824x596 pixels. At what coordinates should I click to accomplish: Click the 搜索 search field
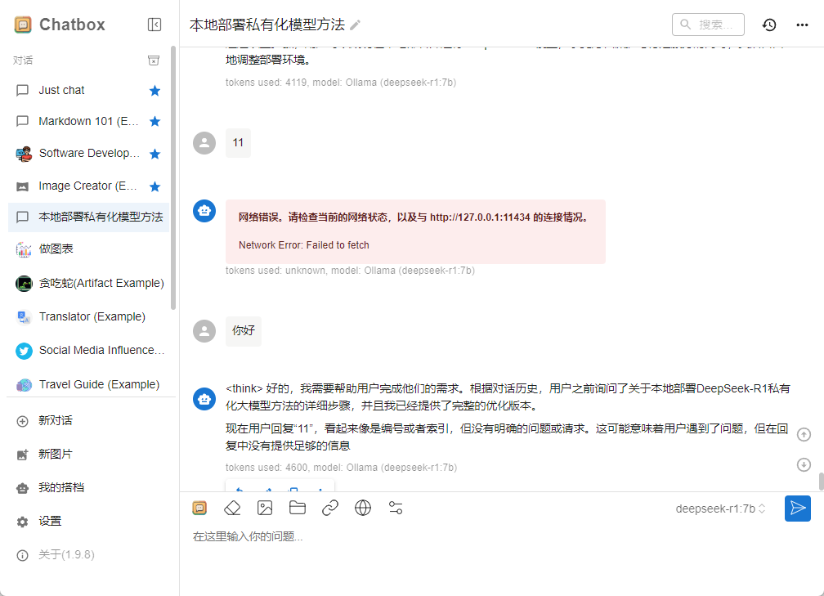708,25
